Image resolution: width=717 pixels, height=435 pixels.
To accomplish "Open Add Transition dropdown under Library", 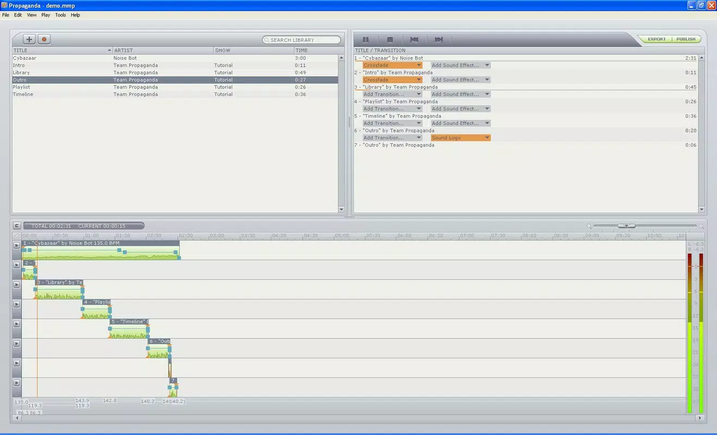I will 392,94.
